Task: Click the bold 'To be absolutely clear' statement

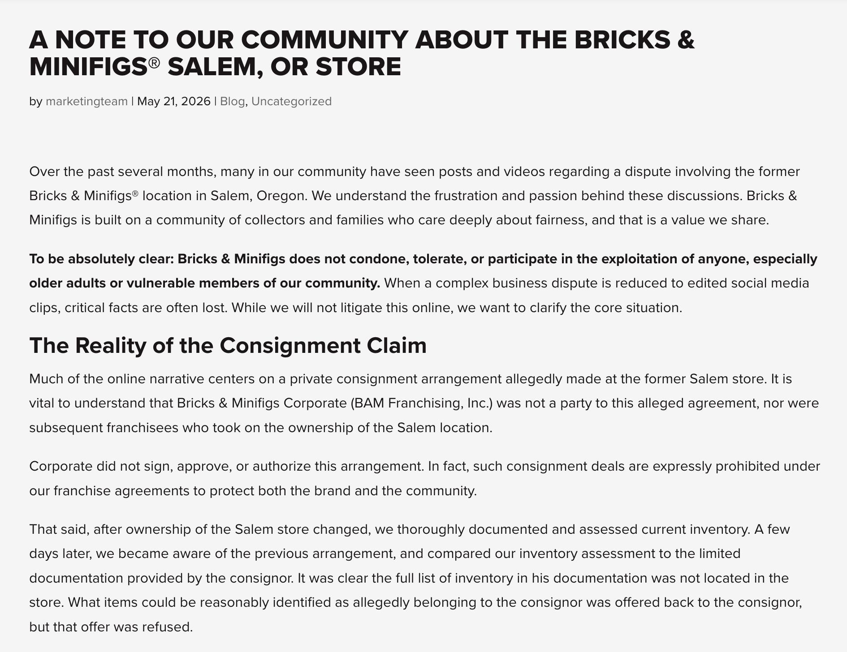Action: tap(423, 271)
